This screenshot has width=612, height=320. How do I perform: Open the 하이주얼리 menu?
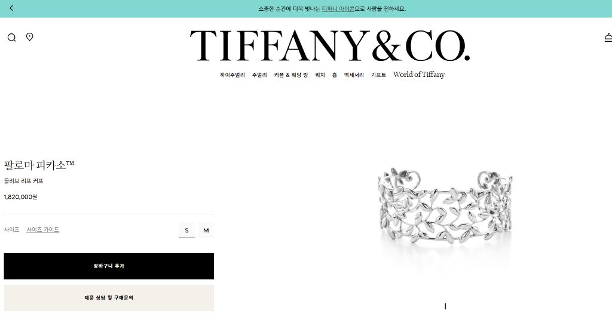pos(232,75)
